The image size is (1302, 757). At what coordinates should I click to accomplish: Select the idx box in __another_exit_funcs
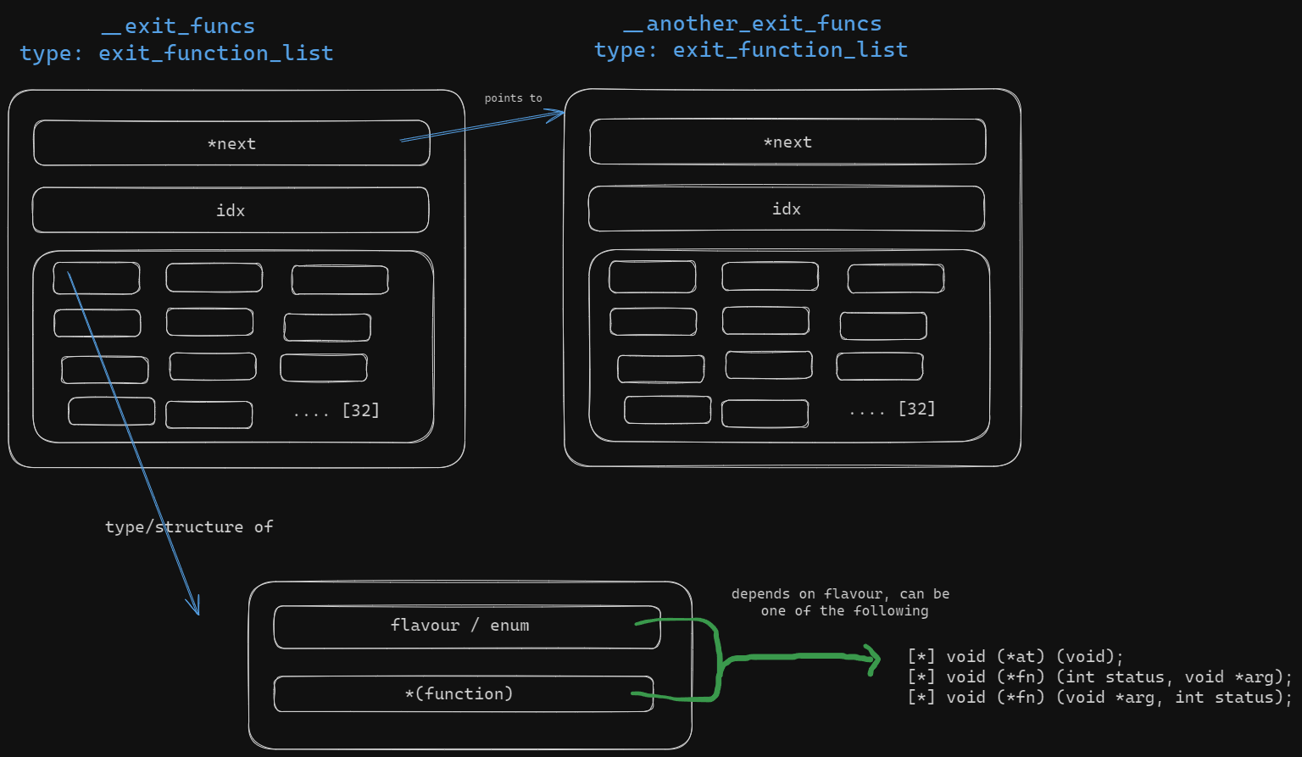point(787,209)
